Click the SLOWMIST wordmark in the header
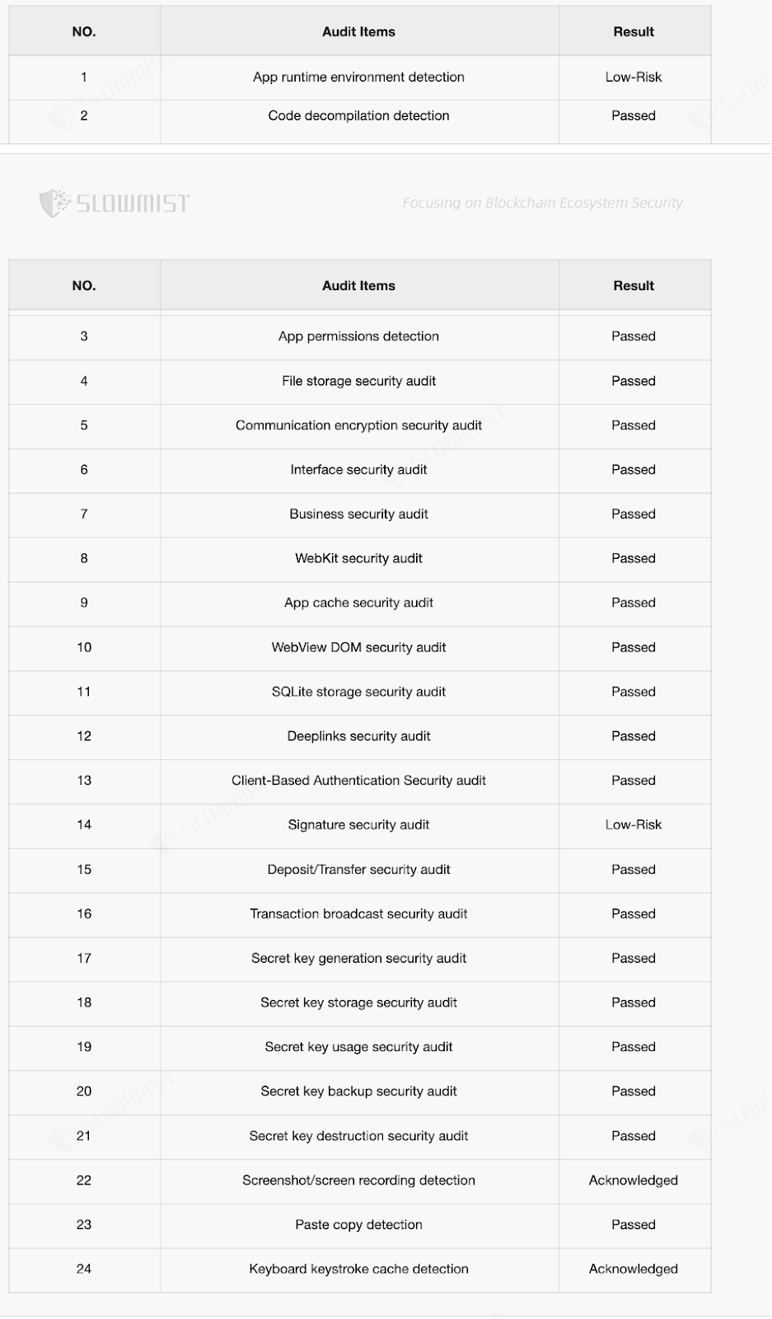772x1319 pixels. [132, 203]
